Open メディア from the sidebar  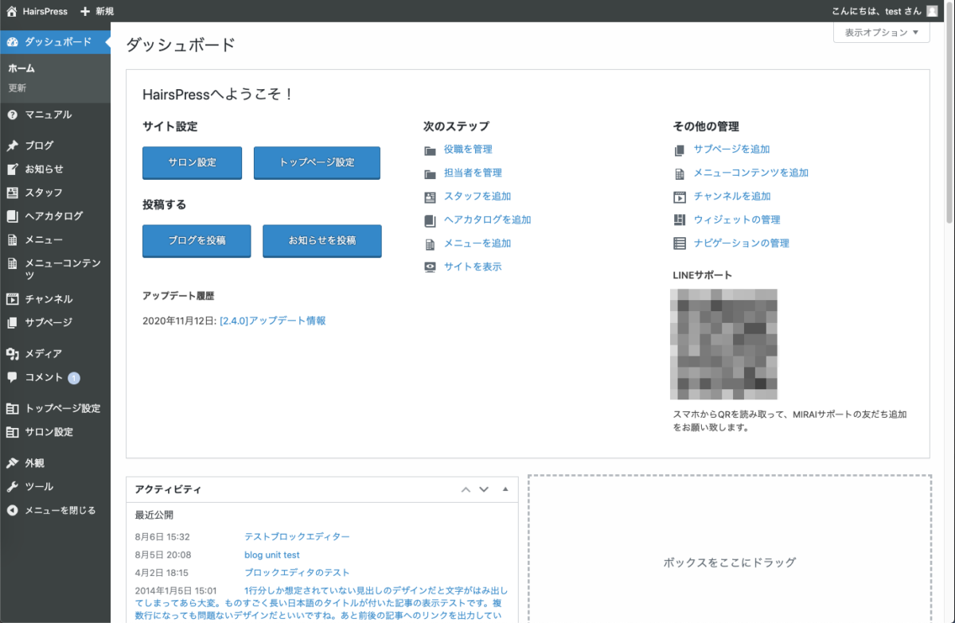coord(43,353)
